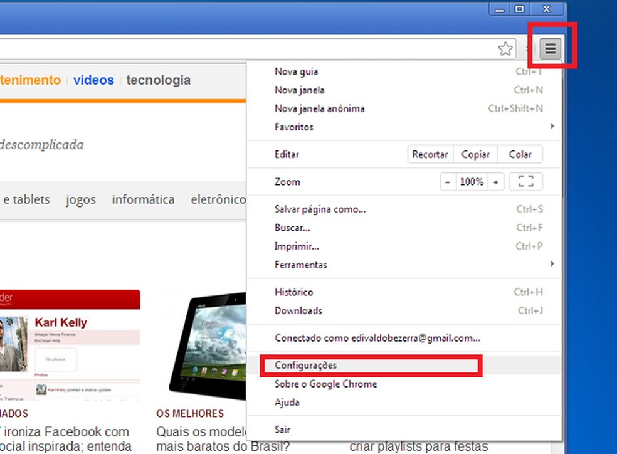
Task: Zoom in using the plus icon
Action: tap(496, 181)
